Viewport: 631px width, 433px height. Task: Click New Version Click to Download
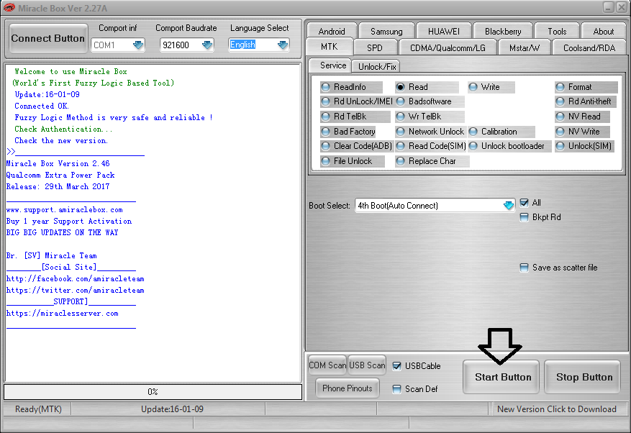point(557,409)
